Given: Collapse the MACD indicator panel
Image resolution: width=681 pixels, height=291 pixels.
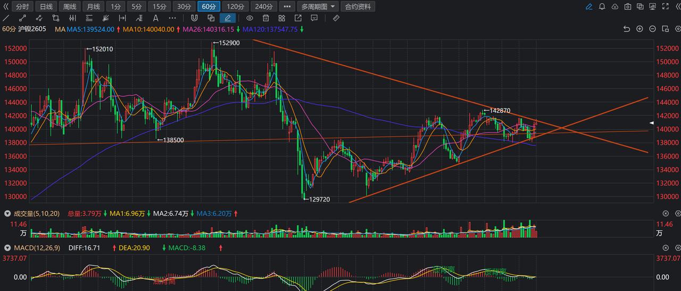Looking at the screenshot, I should 7,248.
